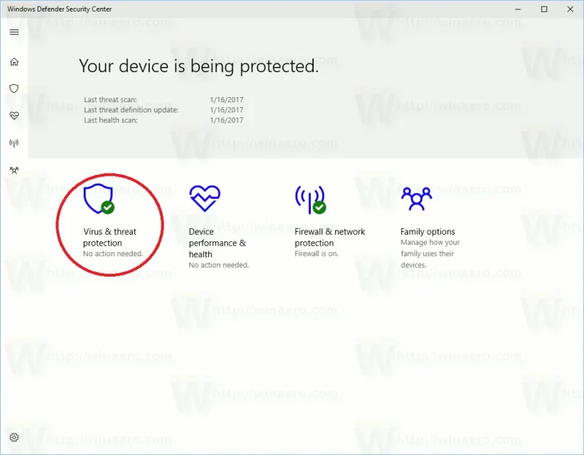Click the large Firewall & network antenna icon
584x455 pixels.
310,199
